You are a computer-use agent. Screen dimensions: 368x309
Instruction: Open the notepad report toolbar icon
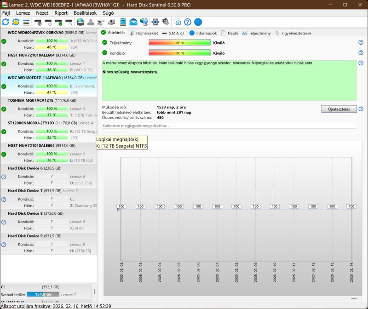tap(123, 22)
